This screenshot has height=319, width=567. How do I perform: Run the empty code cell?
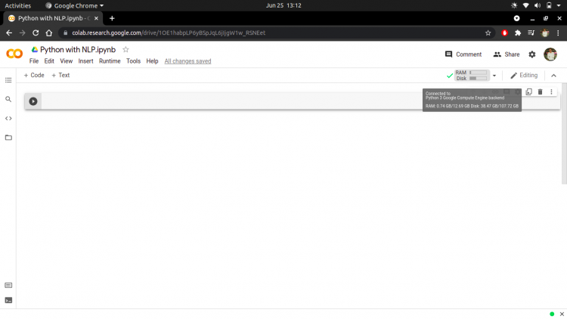pyautogui.click(x=33, y=101)
